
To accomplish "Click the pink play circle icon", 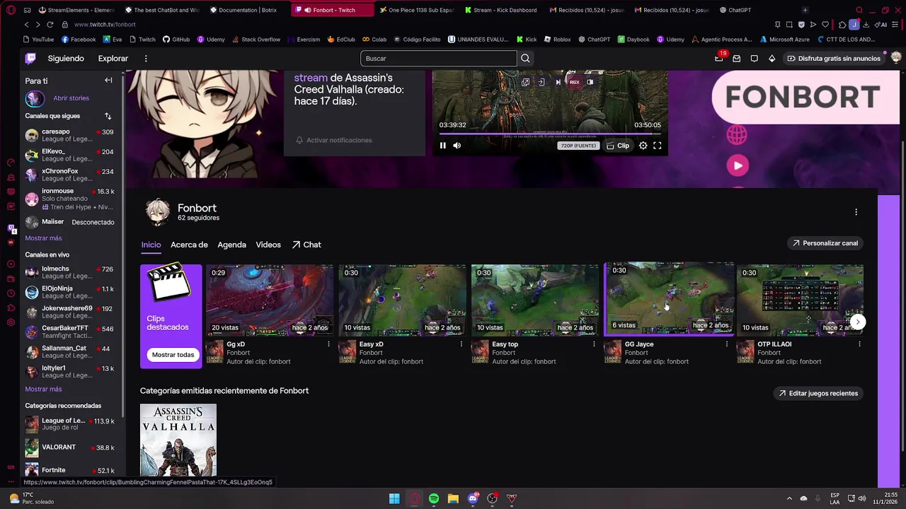I will (x=738, y=165).
